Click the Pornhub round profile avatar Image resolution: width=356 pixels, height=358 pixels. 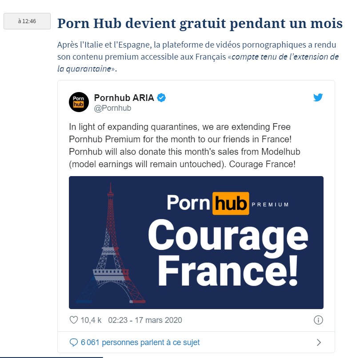pos(79,102)
